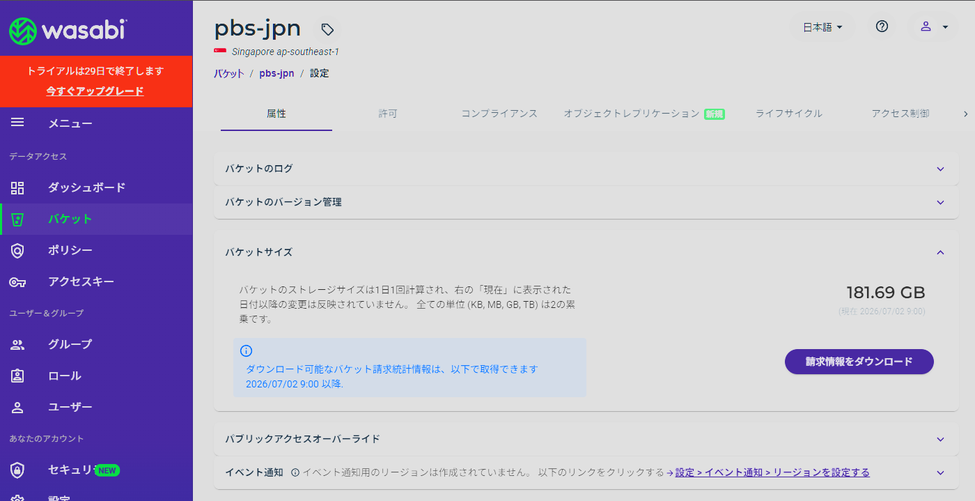The width and height of the screenshot is (975, 501).
Task: Click the 新規 badge on replication tab
Action: pyautogui.click(x=715, y=114)
